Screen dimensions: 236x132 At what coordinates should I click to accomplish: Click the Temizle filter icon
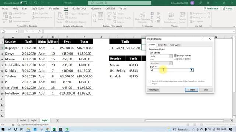coord(115,14)
